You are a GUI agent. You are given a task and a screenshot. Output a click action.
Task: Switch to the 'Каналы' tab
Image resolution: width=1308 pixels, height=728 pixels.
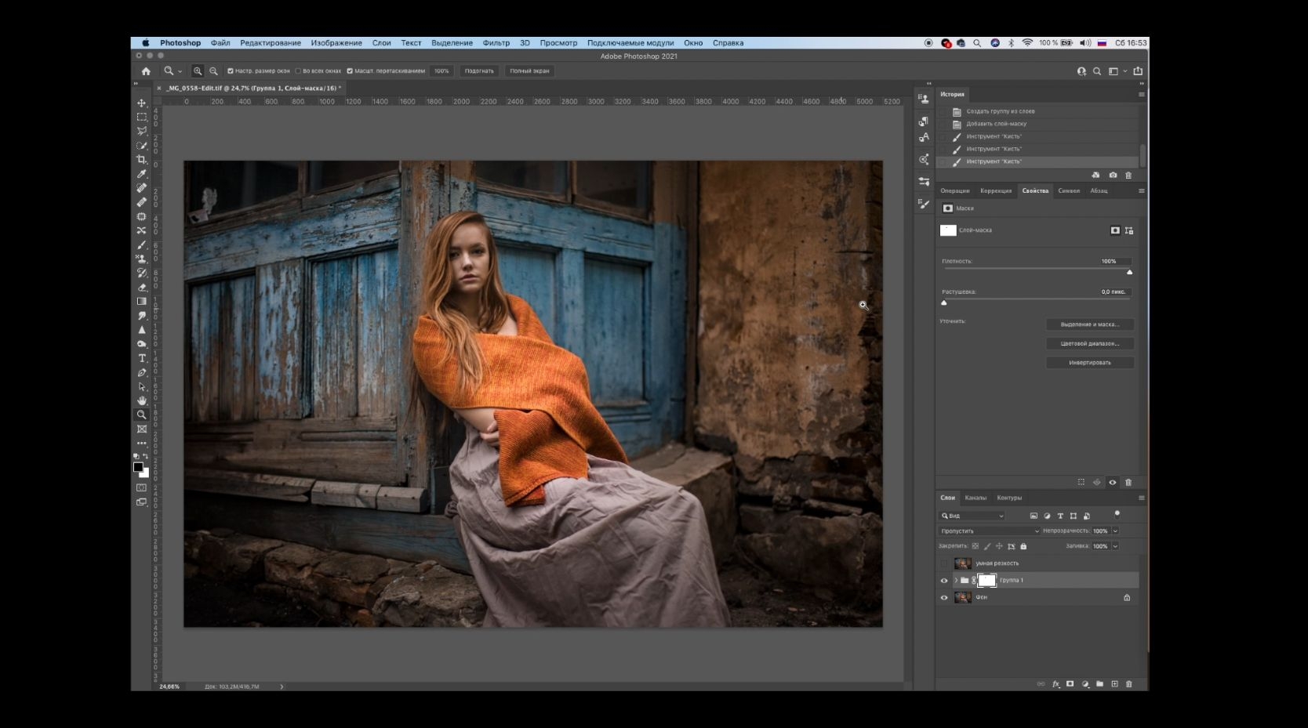tap(976, 498)
